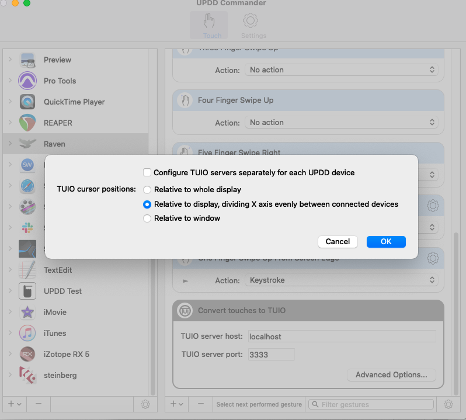Click the UPDD Test app icon
This screenshot has height=420, width=466.
coord(27,291)
